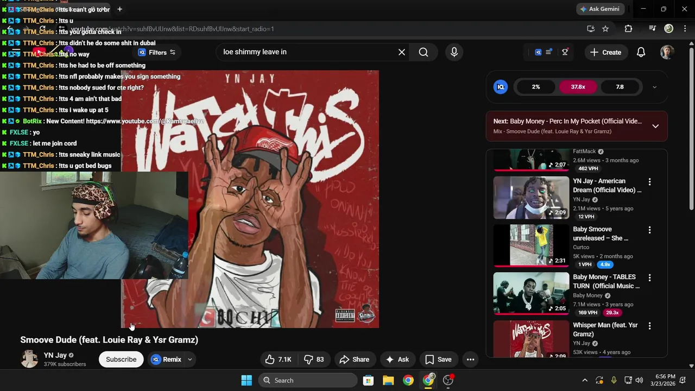The image size is (695, 391).
Task: Play YN Jay American Dream thumbnail
Action: pyautogui.click(x=531, y=198)
